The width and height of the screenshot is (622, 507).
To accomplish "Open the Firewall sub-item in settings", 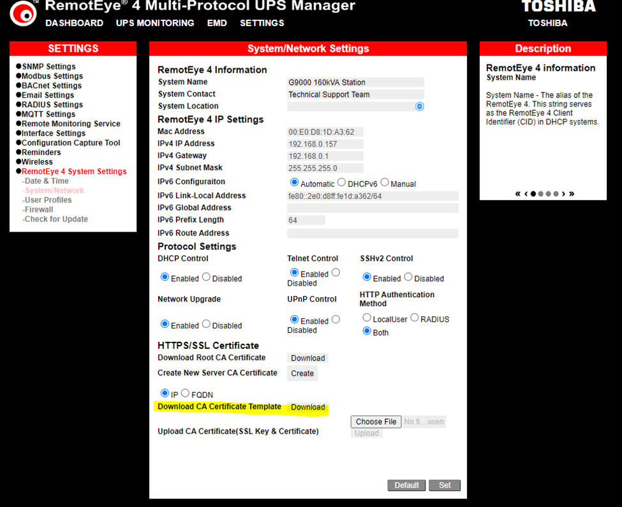I will [x=38, y=210].
